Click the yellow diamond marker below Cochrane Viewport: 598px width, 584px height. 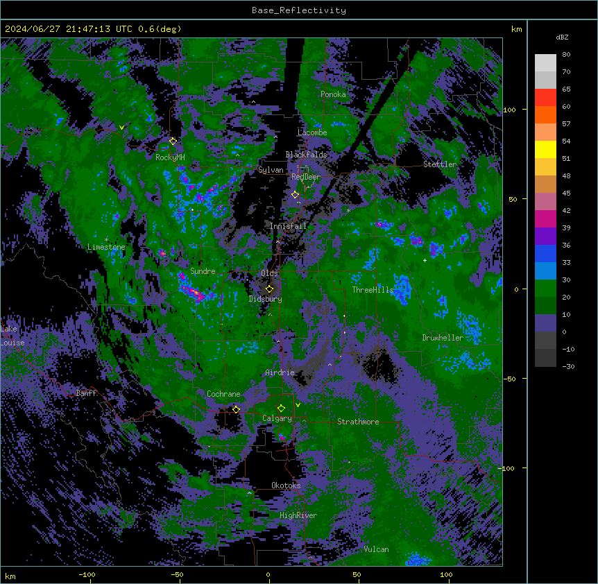[x=236, y=409]
